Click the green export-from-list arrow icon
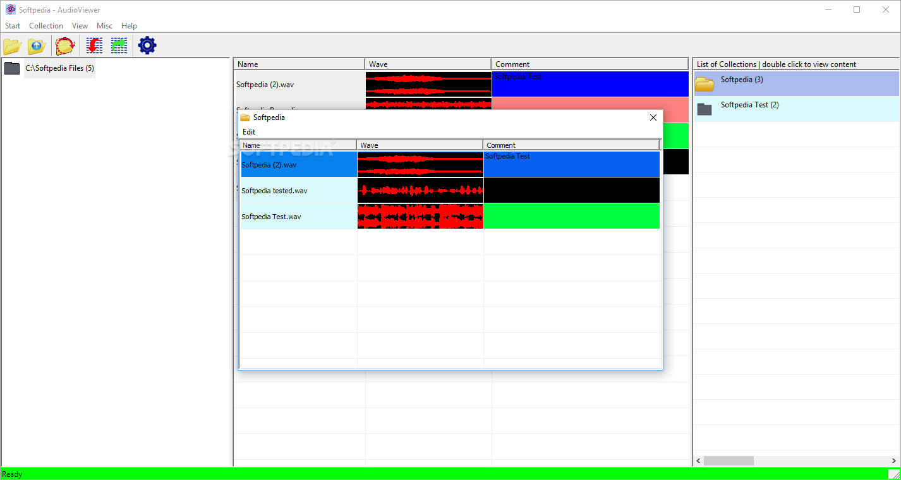 tap(119, 45)
